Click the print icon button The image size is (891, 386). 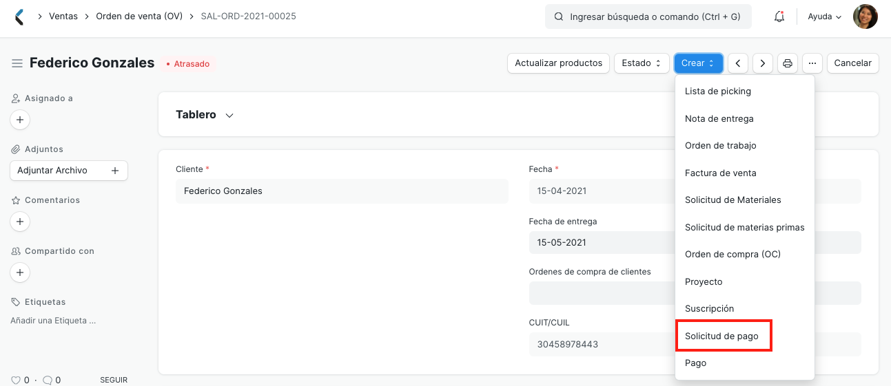coord(788,63)
